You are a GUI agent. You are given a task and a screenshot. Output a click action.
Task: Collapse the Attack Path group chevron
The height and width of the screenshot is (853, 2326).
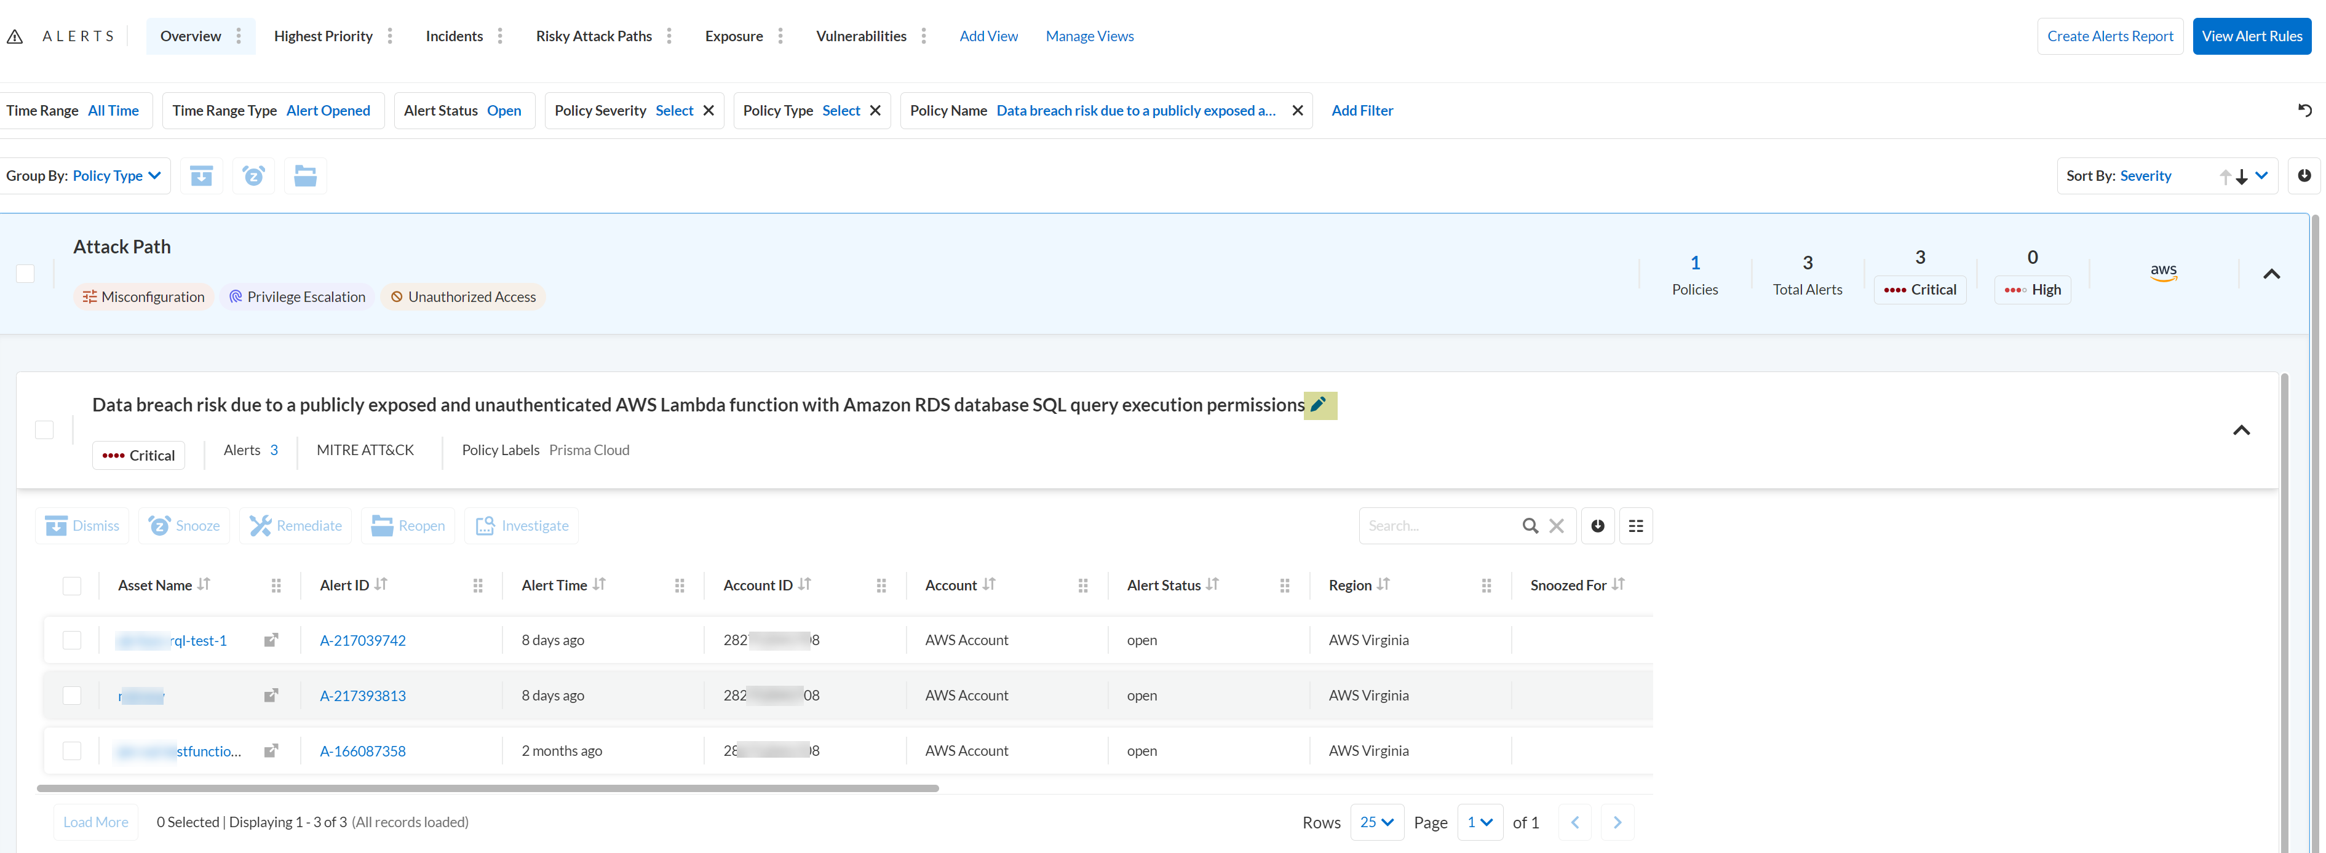tap(2271, 274)
